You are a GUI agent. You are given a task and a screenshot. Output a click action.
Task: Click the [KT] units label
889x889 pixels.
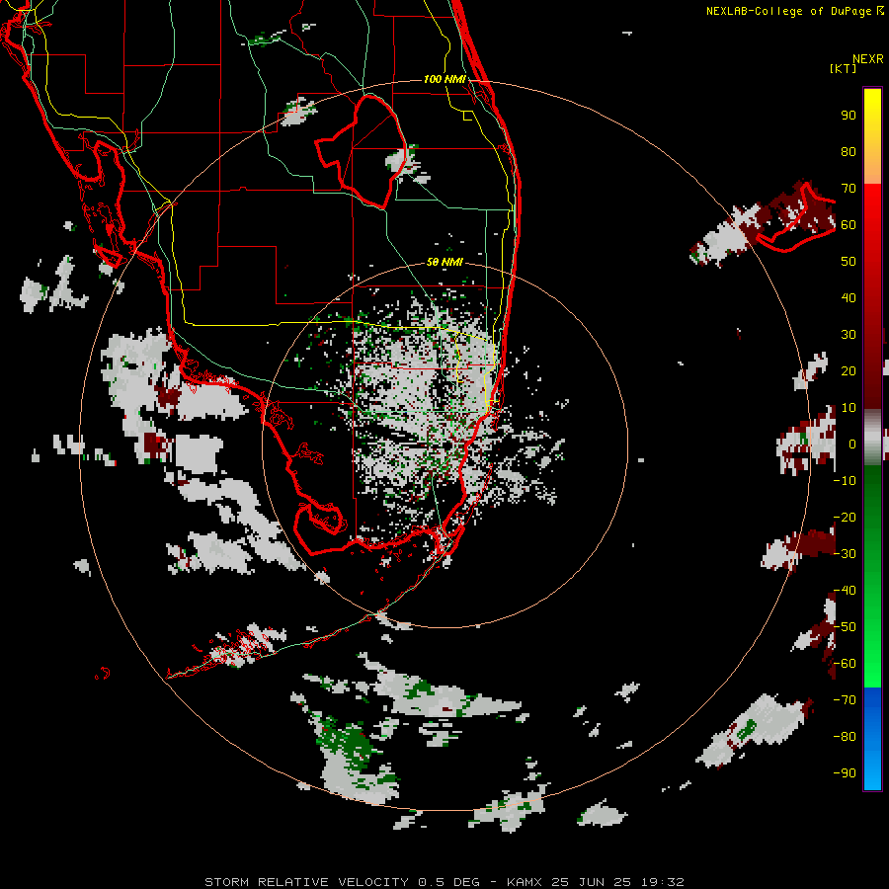coord(843,68)
